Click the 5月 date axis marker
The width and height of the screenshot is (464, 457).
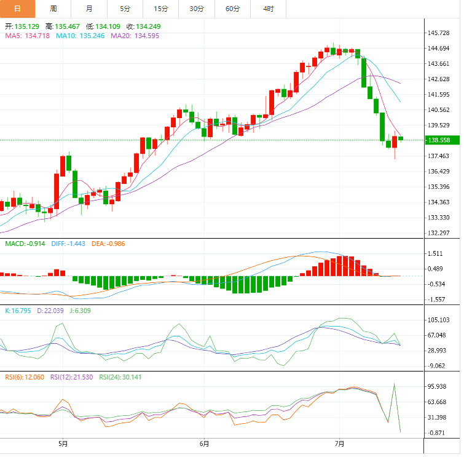63,443
